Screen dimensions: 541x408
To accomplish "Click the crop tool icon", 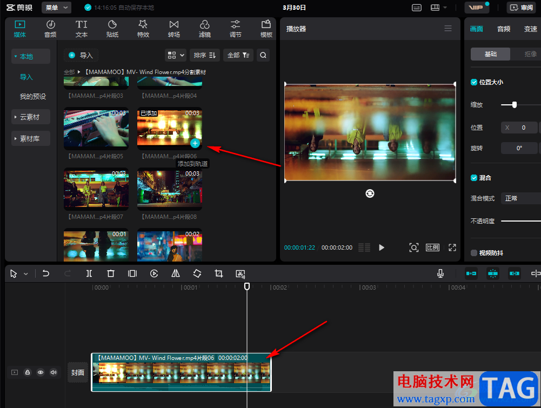I will click(x=219, y=273).
